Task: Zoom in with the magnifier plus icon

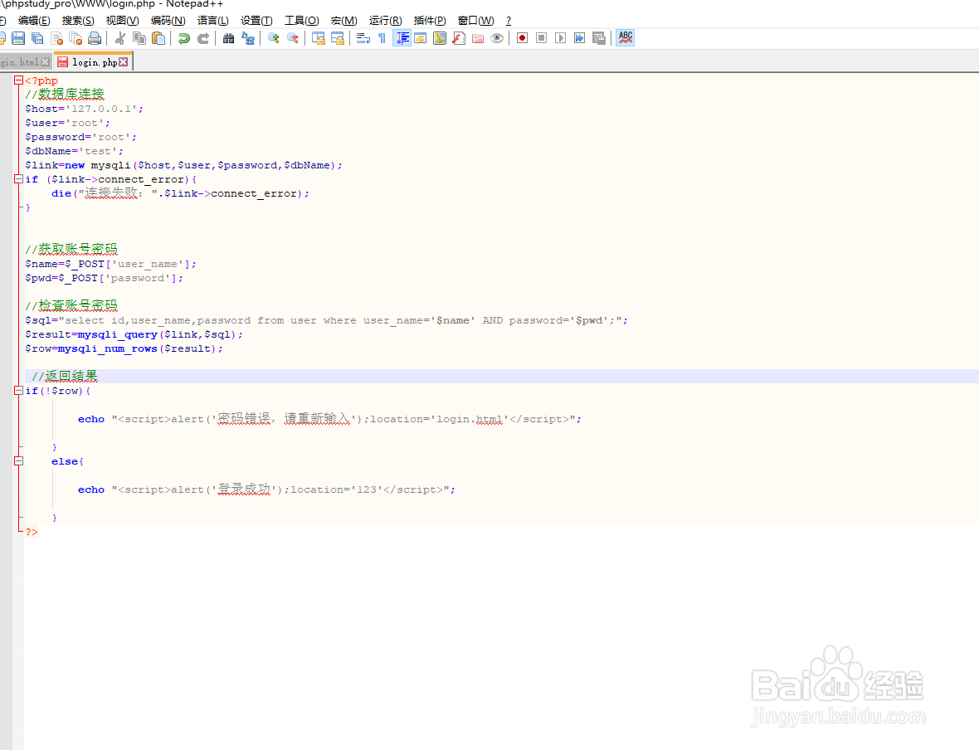Action: click(x=273, y=38)
